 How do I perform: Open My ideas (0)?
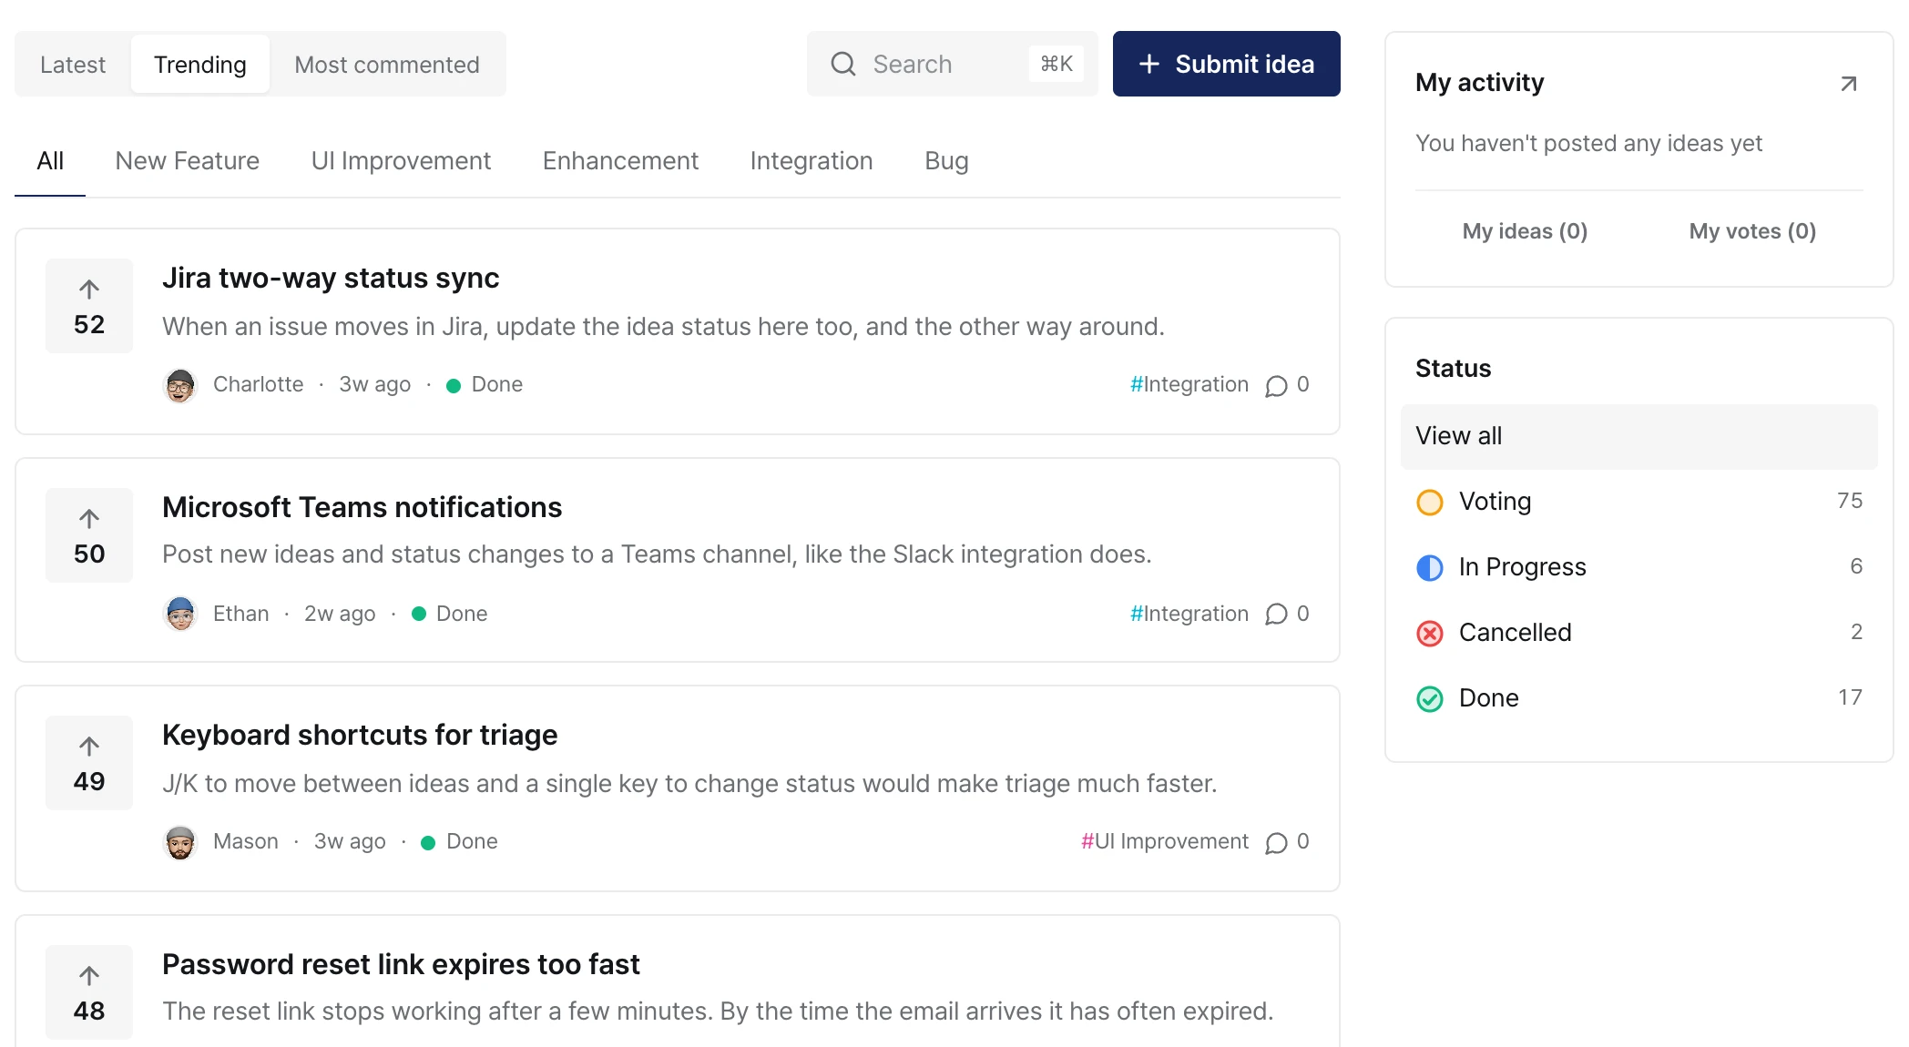coord(1525,231)
